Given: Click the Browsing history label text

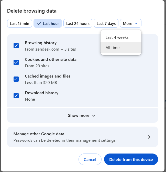Looking at the screenshot, I should click(x=41, y=43).
